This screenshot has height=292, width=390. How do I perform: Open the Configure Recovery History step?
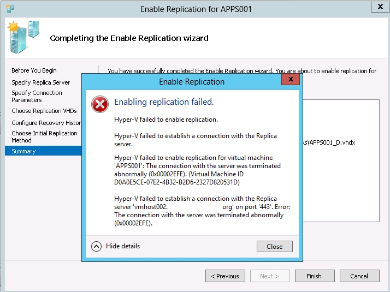46,123
